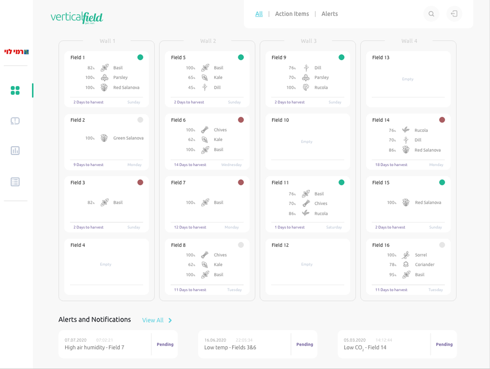490x369 pixels.
Task: Open the empty Field 10 card
Action: (x=307, y=142)
